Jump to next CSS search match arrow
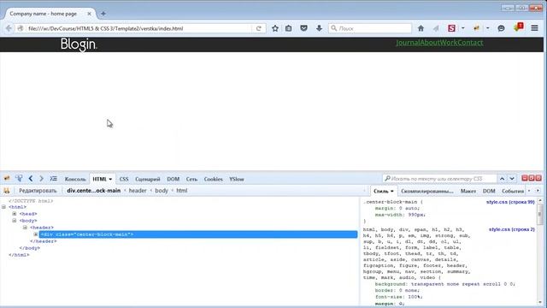Screen dimensions: 547x308 pyautogui.click(x=512, y=179)
